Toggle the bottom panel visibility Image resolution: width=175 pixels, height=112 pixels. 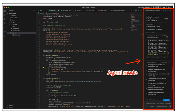tap(156, 7)
